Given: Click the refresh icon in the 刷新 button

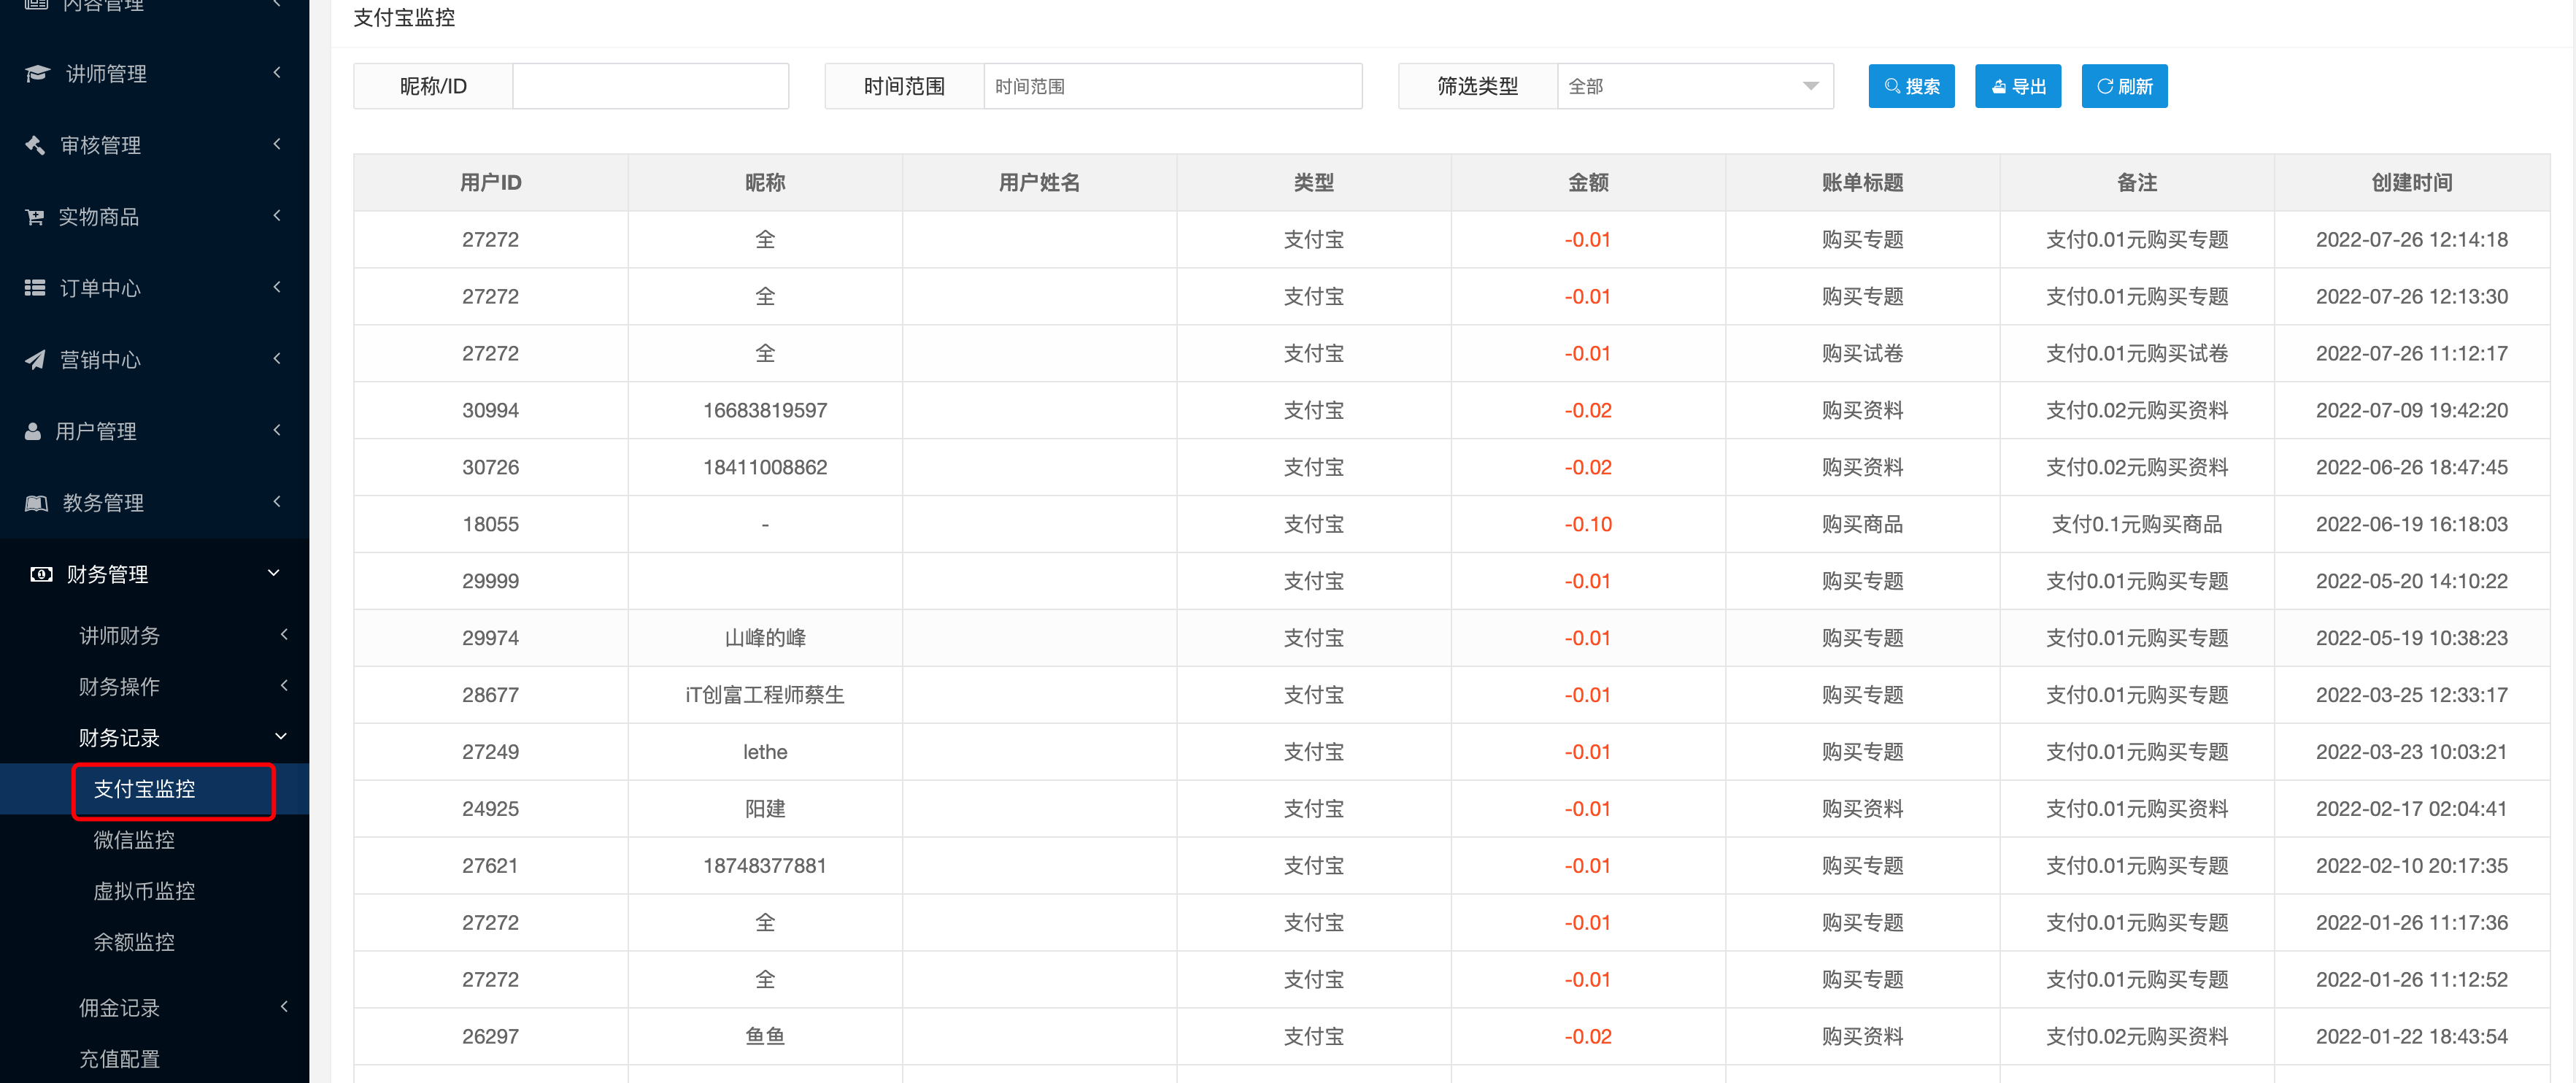Looking at the screenshot, I should point(2105,86).
